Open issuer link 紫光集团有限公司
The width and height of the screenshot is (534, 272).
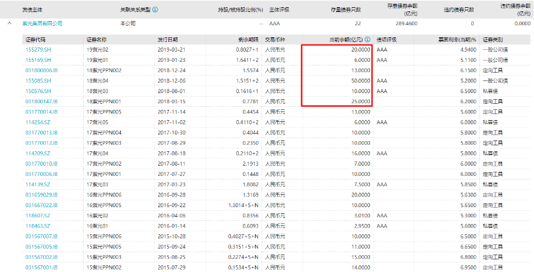42,23
